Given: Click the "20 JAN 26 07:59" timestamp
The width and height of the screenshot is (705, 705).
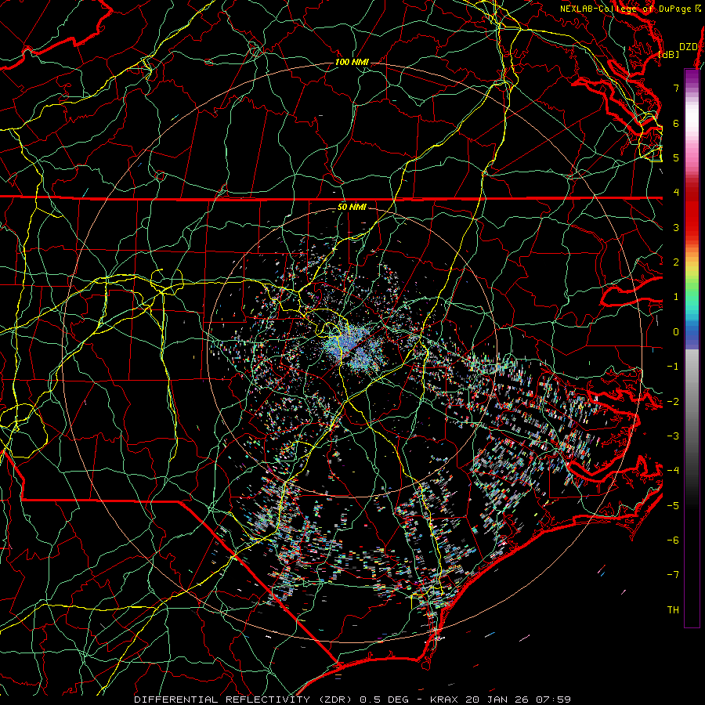Looking at the screenshot, I should (518, 700).
